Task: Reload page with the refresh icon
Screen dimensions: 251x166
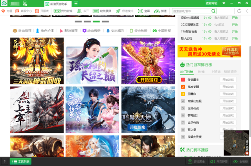Action: pyautogui.click(x=239, y=11)
